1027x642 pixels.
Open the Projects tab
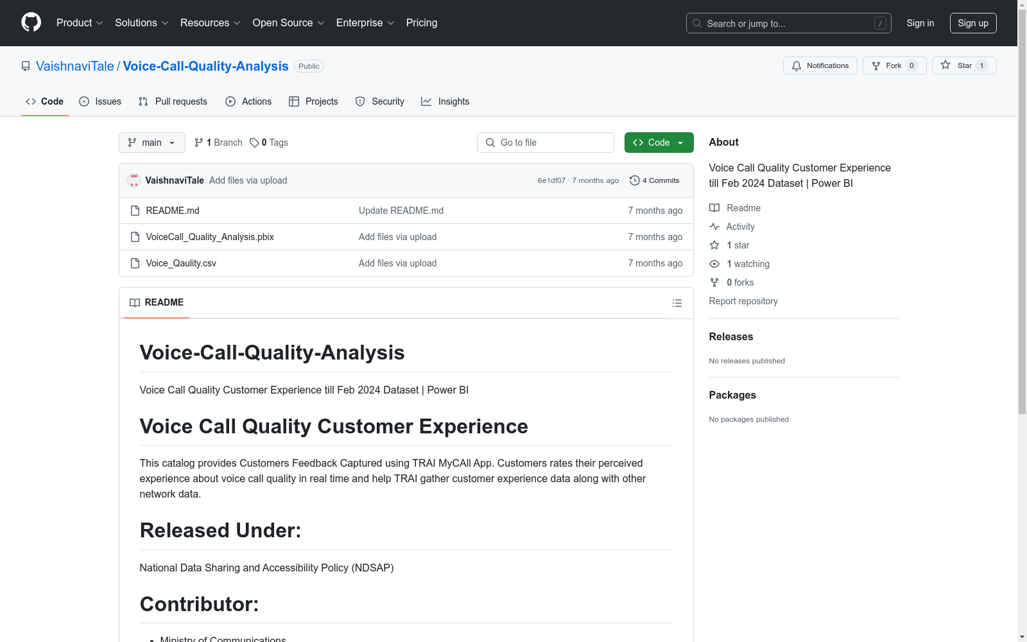313,101
